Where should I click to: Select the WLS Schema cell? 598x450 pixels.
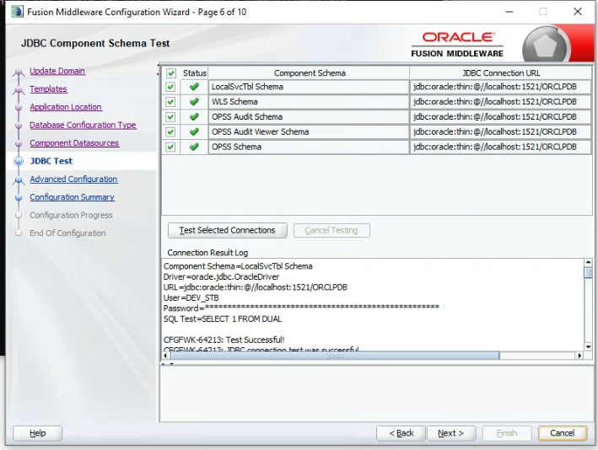[309, 102]
